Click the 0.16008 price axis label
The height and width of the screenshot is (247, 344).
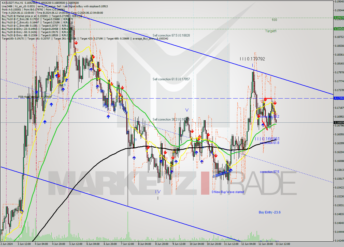pos(339,161)
